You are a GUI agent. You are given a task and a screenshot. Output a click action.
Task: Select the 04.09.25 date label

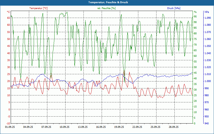coord(28,127)
